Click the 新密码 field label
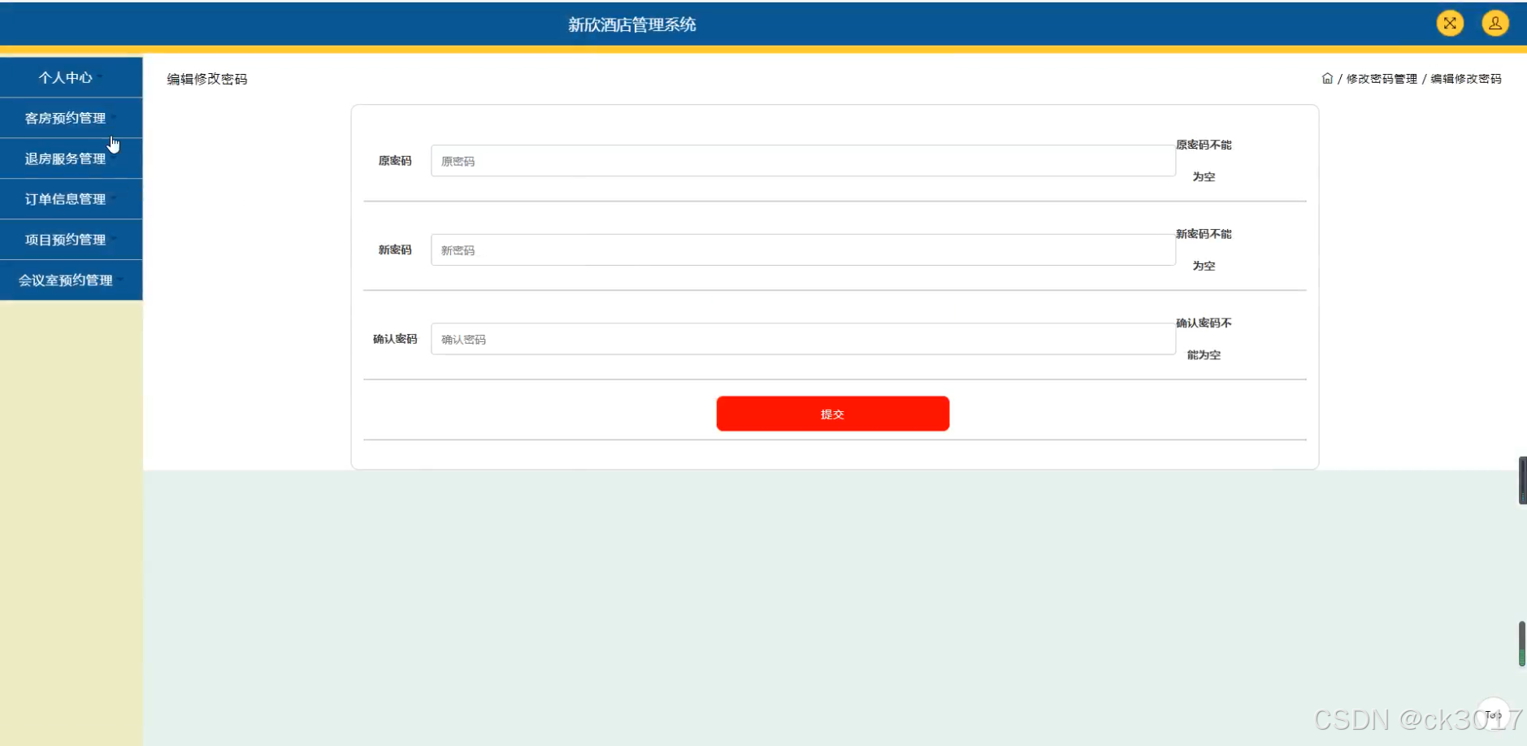This screenshot has width=1527, height=746. point(395,250)
